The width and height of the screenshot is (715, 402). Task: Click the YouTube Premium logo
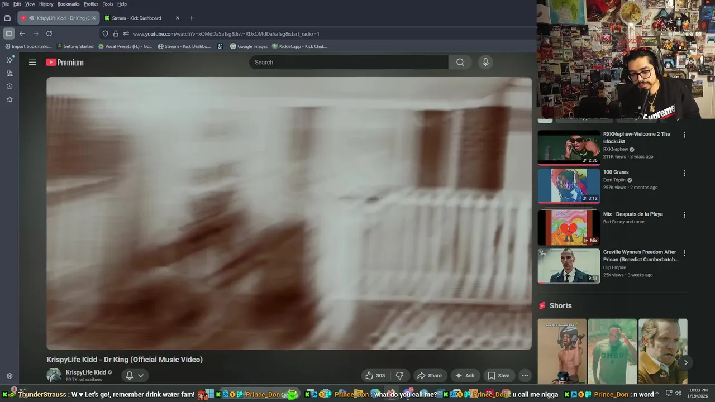click(x=65, y=63)
